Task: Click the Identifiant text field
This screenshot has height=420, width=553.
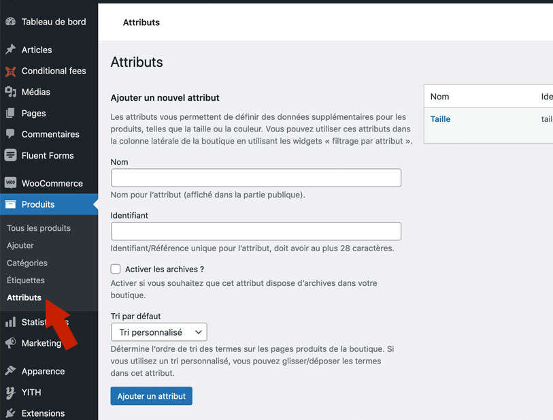Action: pyautogui.click(x=256, y=231)
